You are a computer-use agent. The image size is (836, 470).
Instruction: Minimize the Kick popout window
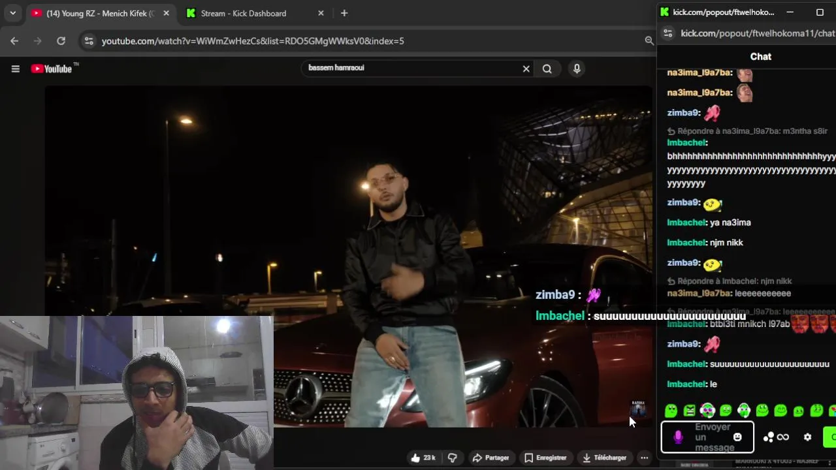pyautogui.click(x=790, y=12)
